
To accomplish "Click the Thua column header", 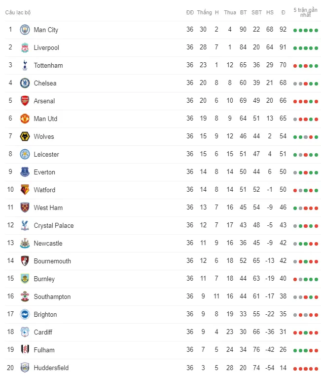I will 230,12.
